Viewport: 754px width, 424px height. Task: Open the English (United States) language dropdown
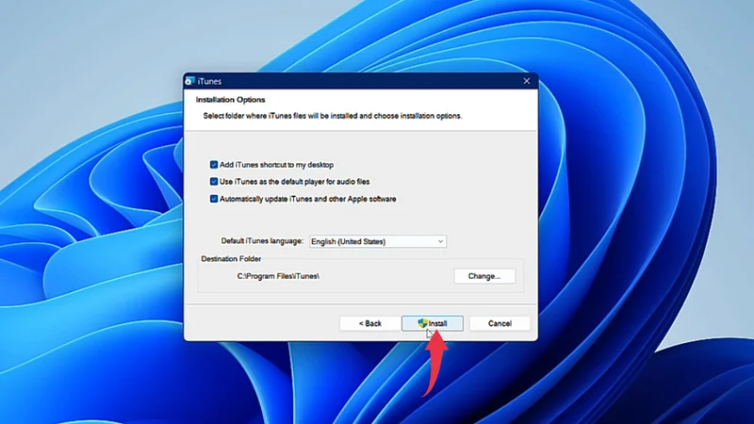point(377,242)
